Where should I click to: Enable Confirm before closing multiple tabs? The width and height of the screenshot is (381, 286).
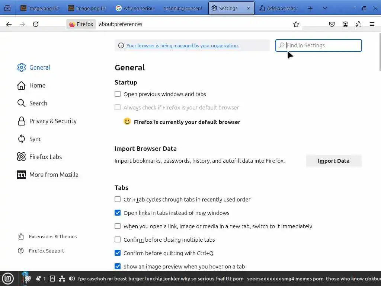[118, 239]
